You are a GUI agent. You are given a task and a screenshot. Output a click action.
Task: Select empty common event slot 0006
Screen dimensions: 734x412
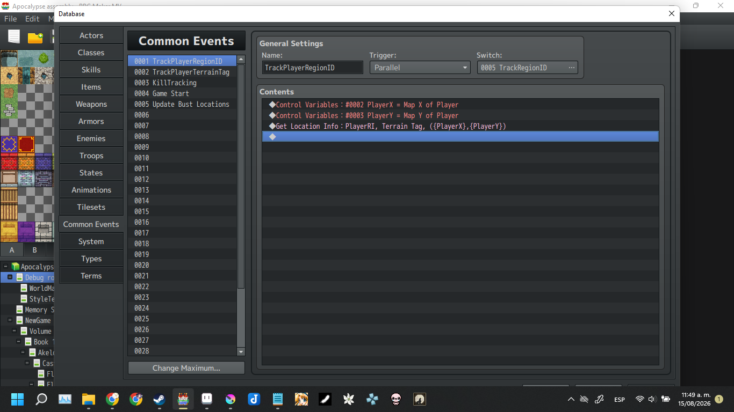coord(183,115)
